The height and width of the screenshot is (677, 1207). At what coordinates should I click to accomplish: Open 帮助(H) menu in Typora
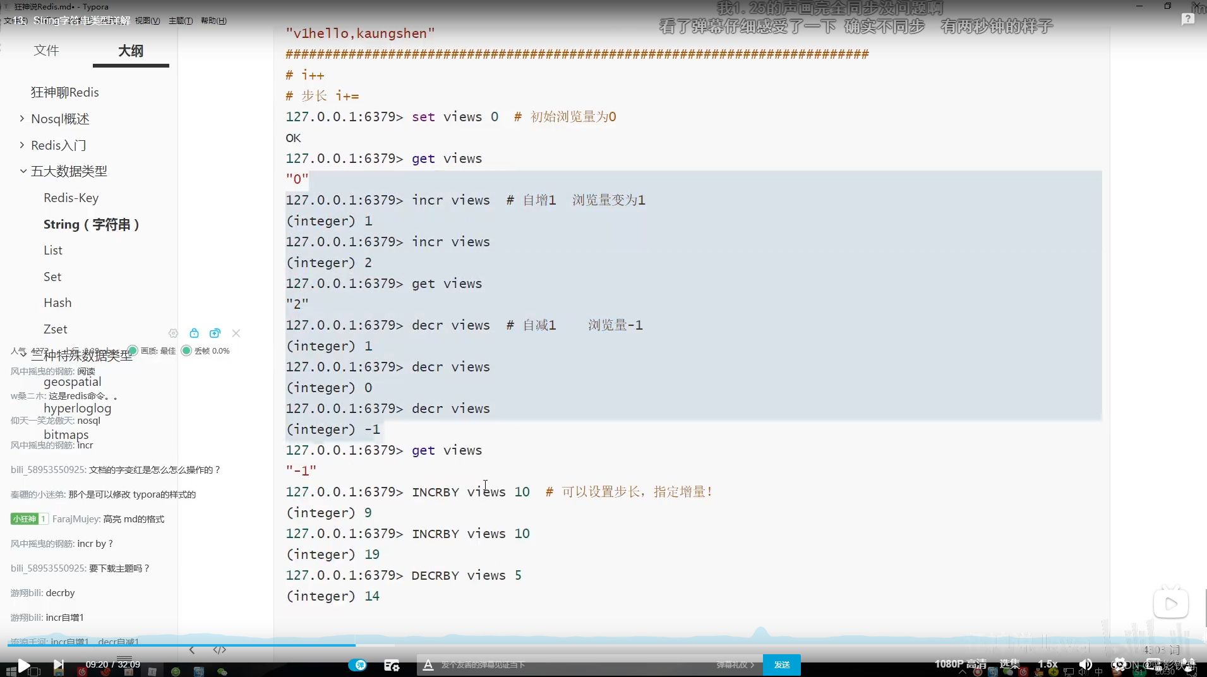[x=213, y=21]
